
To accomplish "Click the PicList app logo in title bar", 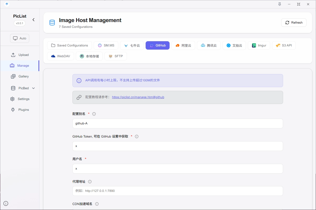I will (x=7, y=4).
